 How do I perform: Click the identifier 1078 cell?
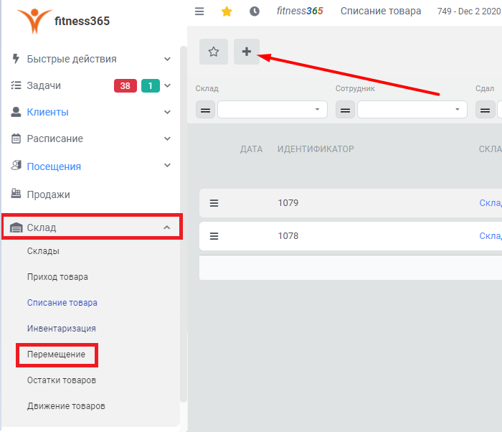(288, 236)
